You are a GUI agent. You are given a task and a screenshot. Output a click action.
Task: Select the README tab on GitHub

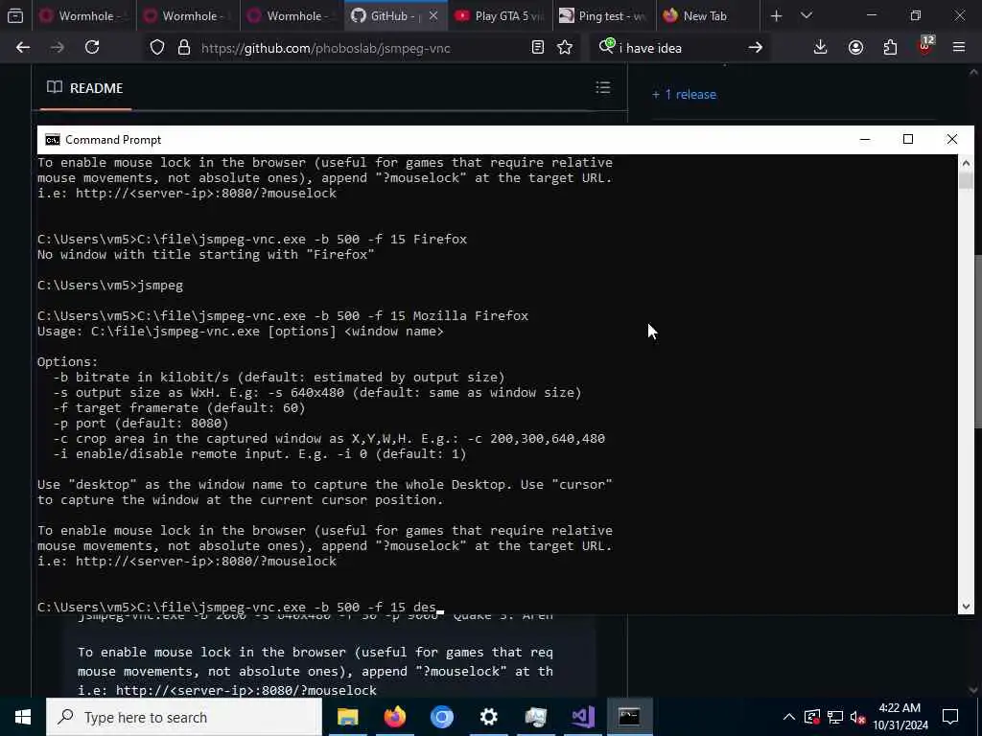[x=85, y=88]
